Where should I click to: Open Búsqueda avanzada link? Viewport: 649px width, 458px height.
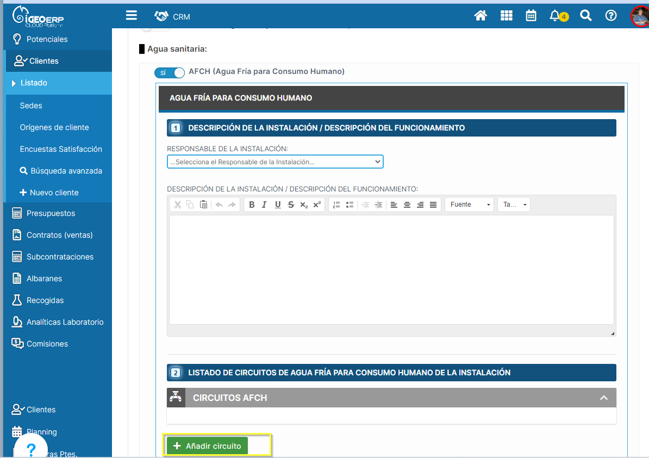[66, 171]
